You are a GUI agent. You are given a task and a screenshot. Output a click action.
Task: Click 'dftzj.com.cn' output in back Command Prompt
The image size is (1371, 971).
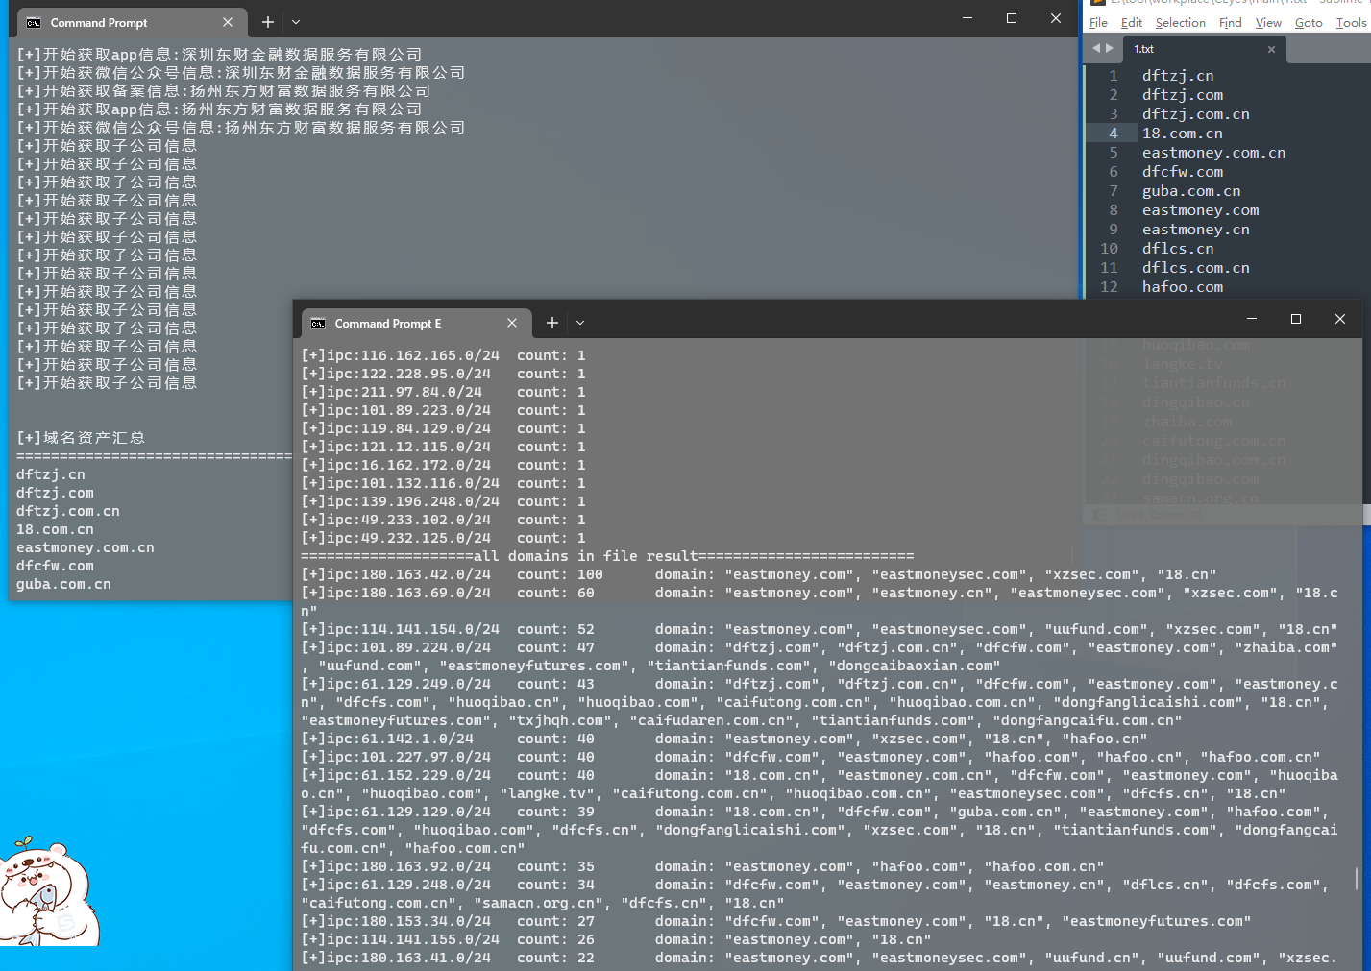[x=68, y=511]
